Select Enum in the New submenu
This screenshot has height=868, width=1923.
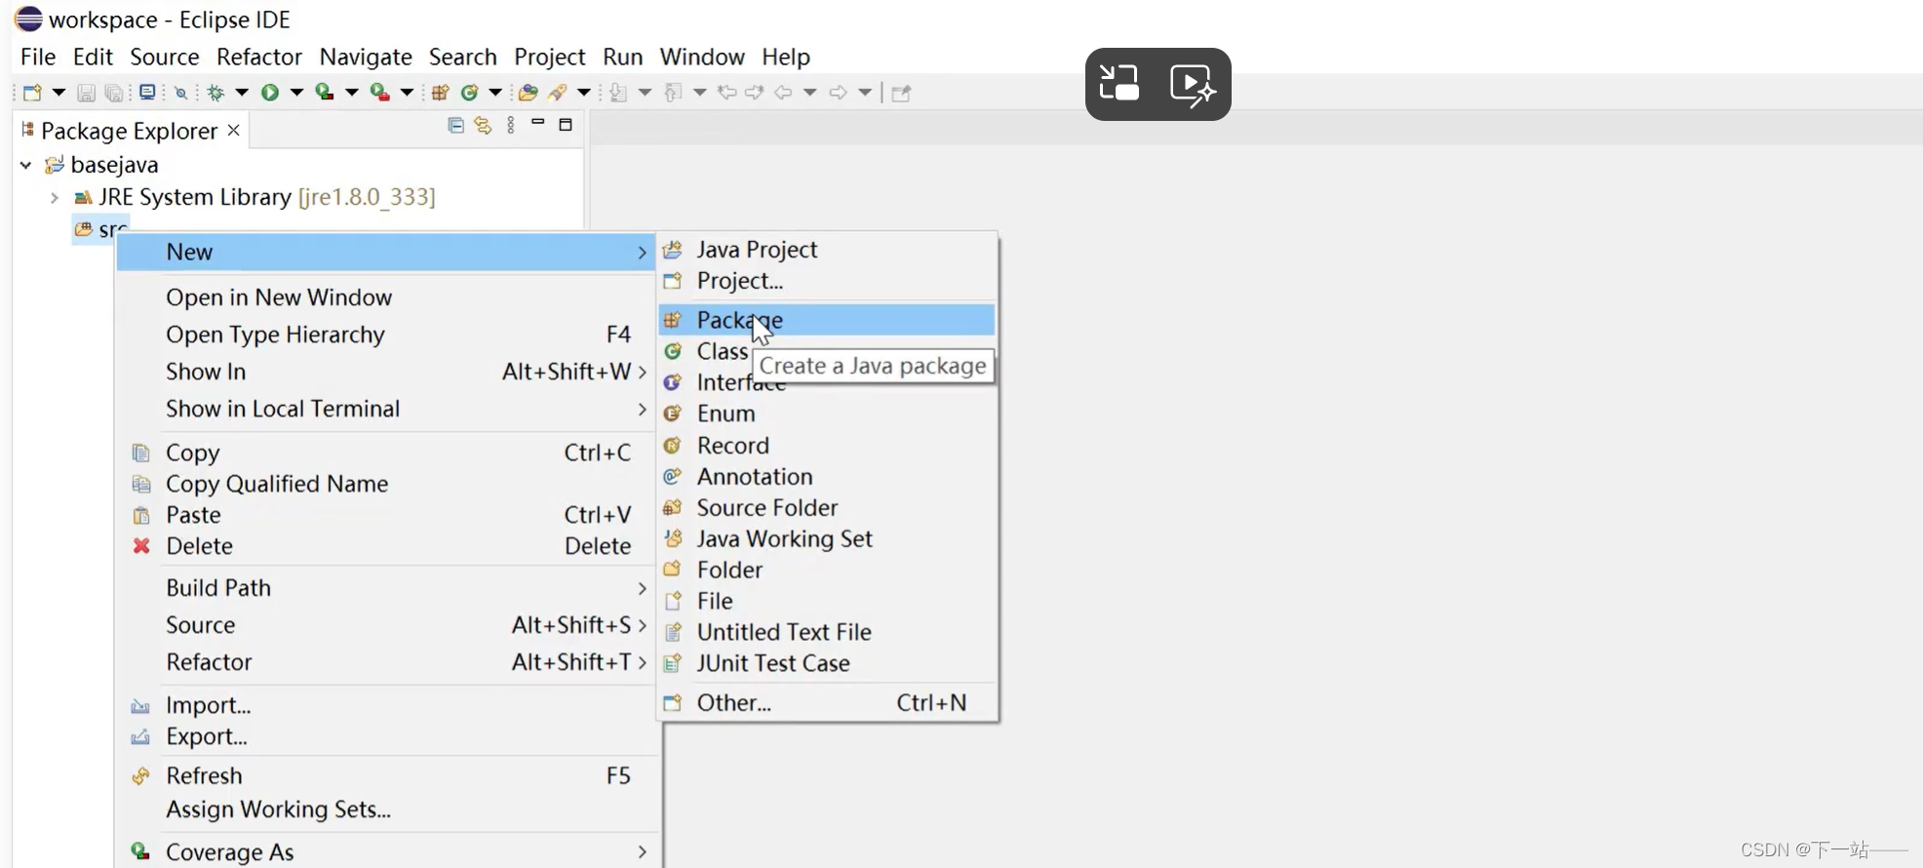coord(827,414)
